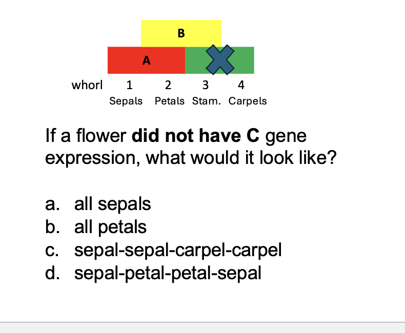Click whorl number 2
405x333 pixels.
(x=168, y=85)
